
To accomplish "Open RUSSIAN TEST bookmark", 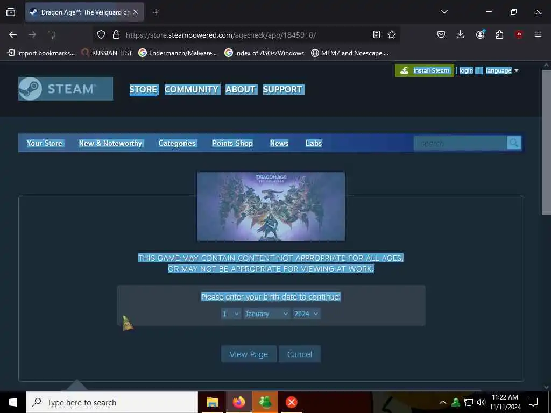I will 107,53.
